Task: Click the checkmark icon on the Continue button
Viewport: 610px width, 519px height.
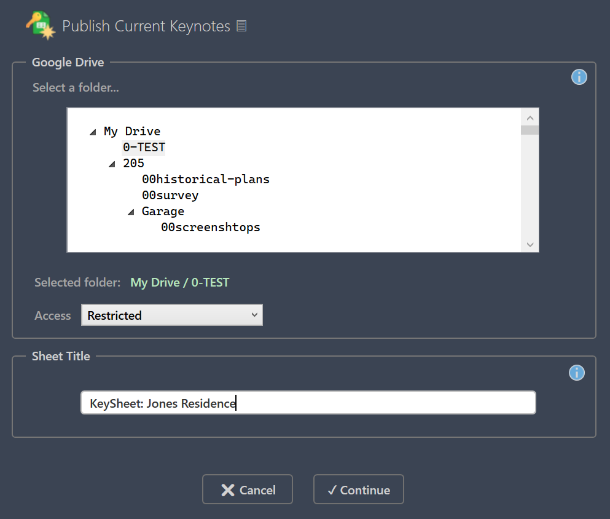Action: pos(332,489)
